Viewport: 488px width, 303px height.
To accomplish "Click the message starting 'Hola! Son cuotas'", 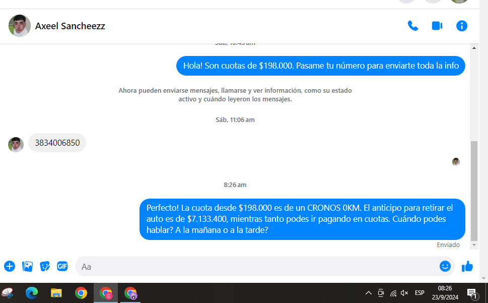I will tap(321, 66).
